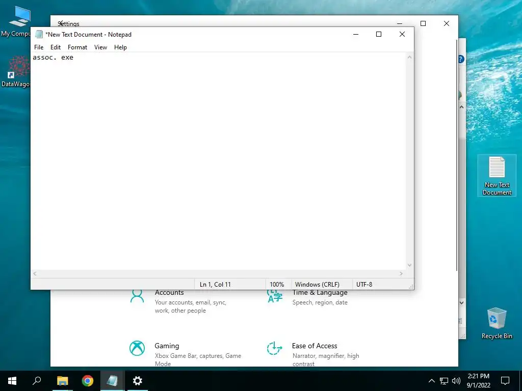
Task: Click background window scrollbar down arrow
Action: coord(461,303)
